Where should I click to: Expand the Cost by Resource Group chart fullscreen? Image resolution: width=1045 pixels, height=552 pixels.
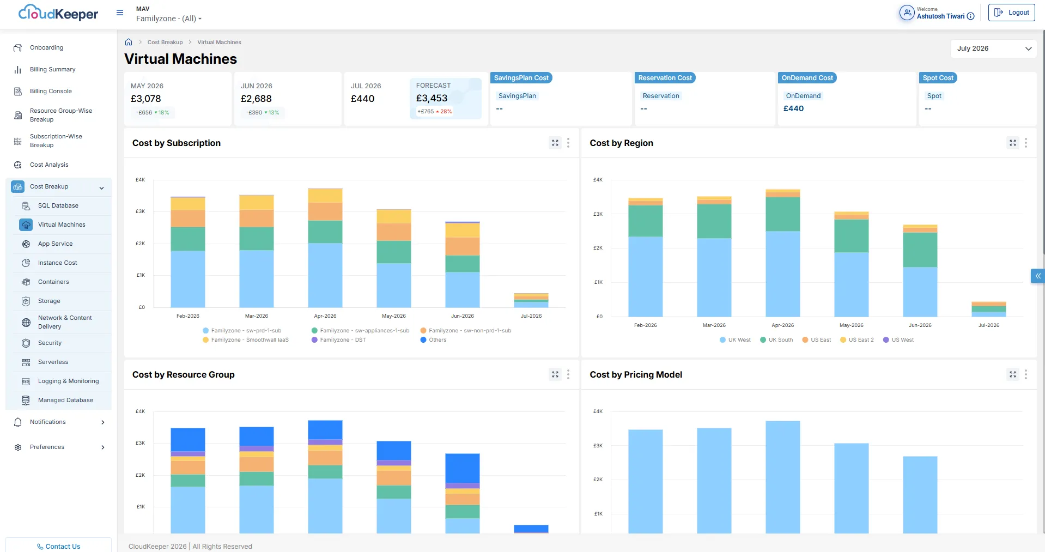[x=555, y=374]
